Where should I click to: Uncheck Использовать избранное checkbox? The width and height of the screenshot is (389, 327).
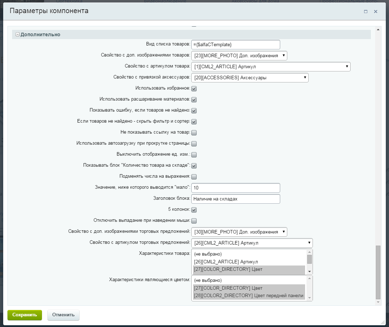[194, 89]
